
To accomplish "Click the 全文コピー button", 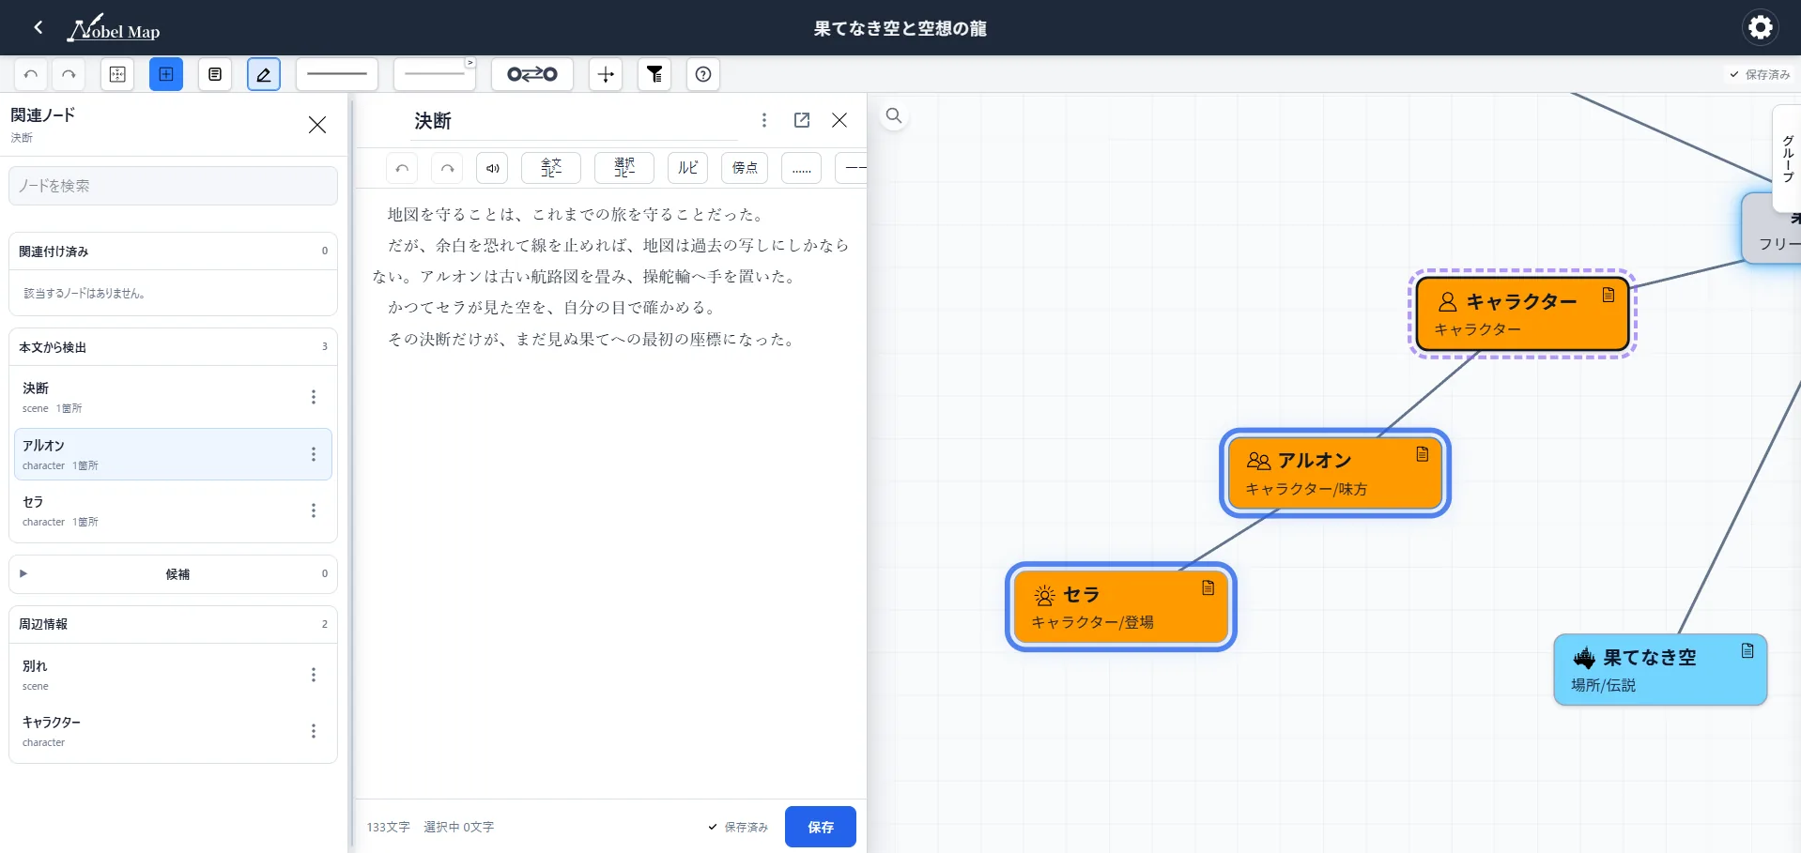I will pos(551,168).
